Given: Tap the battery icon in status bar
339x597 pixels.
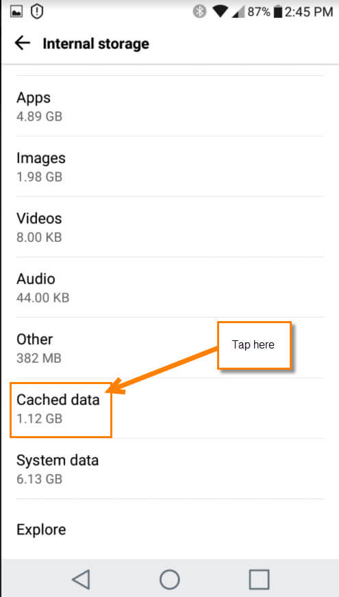Looking at the screenshot, I should tap(278, 12).
